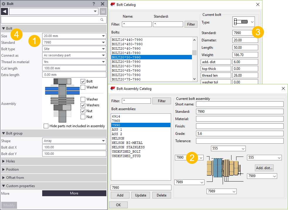Uncheck the Washers checkbox
The height and width of the screenshot is (210, 288).
[82, 105]
